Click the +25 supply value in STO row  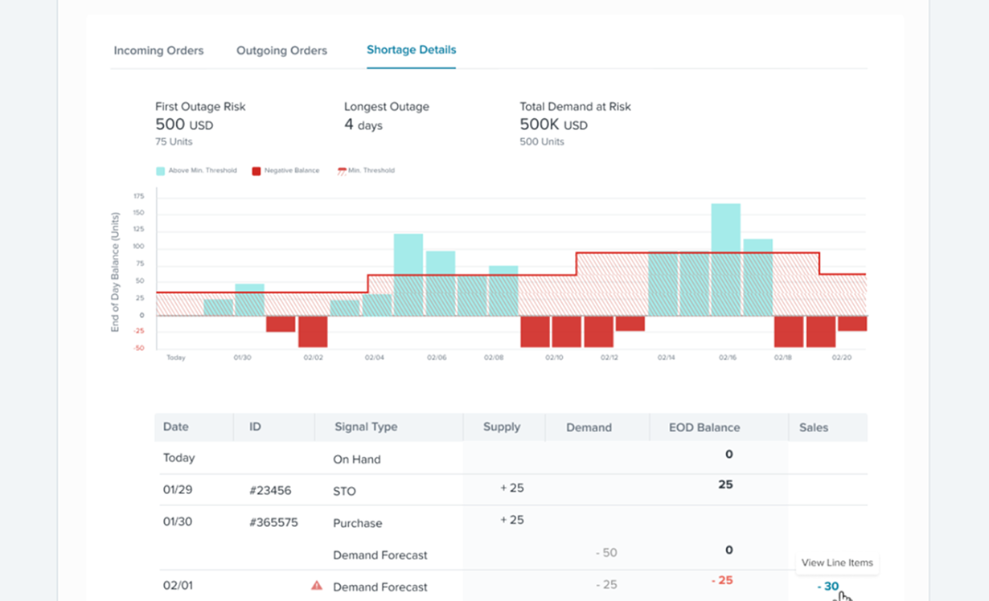512,488
